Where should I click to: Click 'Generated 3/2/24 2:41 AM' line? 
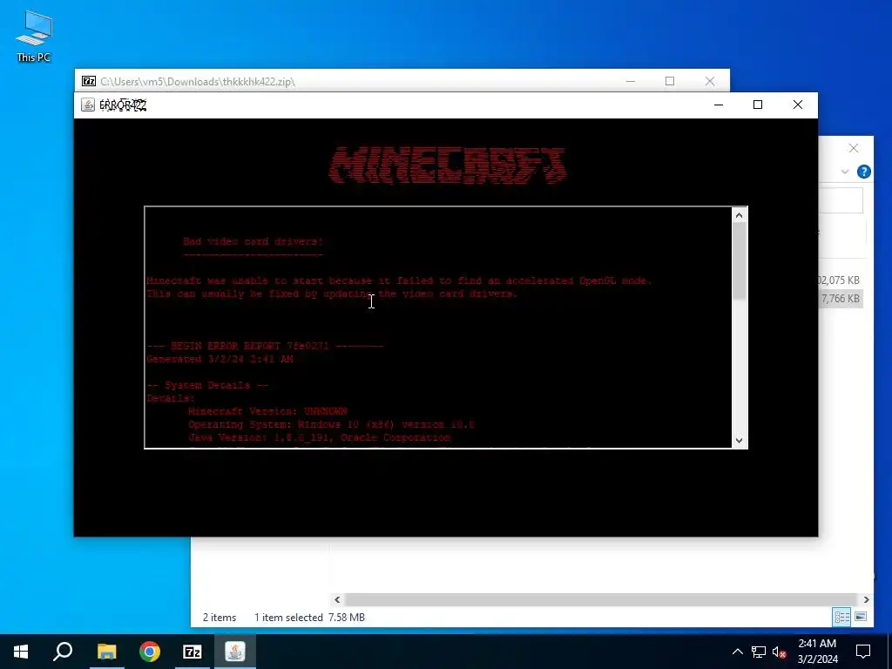pos(220,359)
